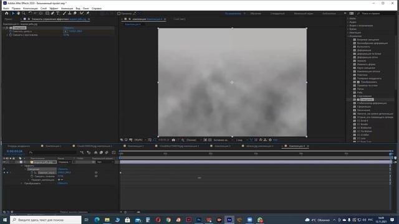
Task: Select the Type (T) tool
Action: (x=58, y=13)
